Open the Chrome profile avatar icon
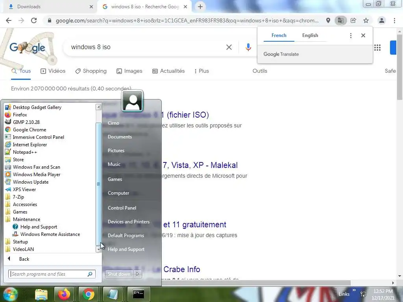Image resolution: width=403 pixels, height=302 pixels. click(382, 20)
